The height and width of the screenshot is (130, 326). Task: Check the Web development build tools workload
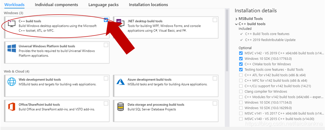(106, 78)
